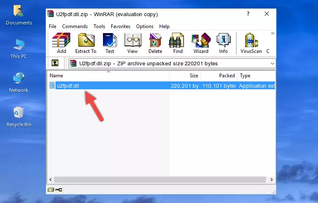Click the Extract To toolbar icon
This screenshot has height=203, width=318.
pyautogui.click(x=86, y=43)
